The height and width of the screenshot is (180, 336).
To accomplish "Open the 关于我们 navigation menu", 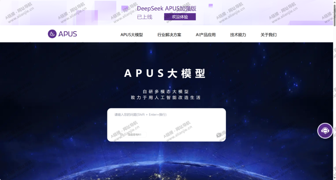I will [268, 35].
